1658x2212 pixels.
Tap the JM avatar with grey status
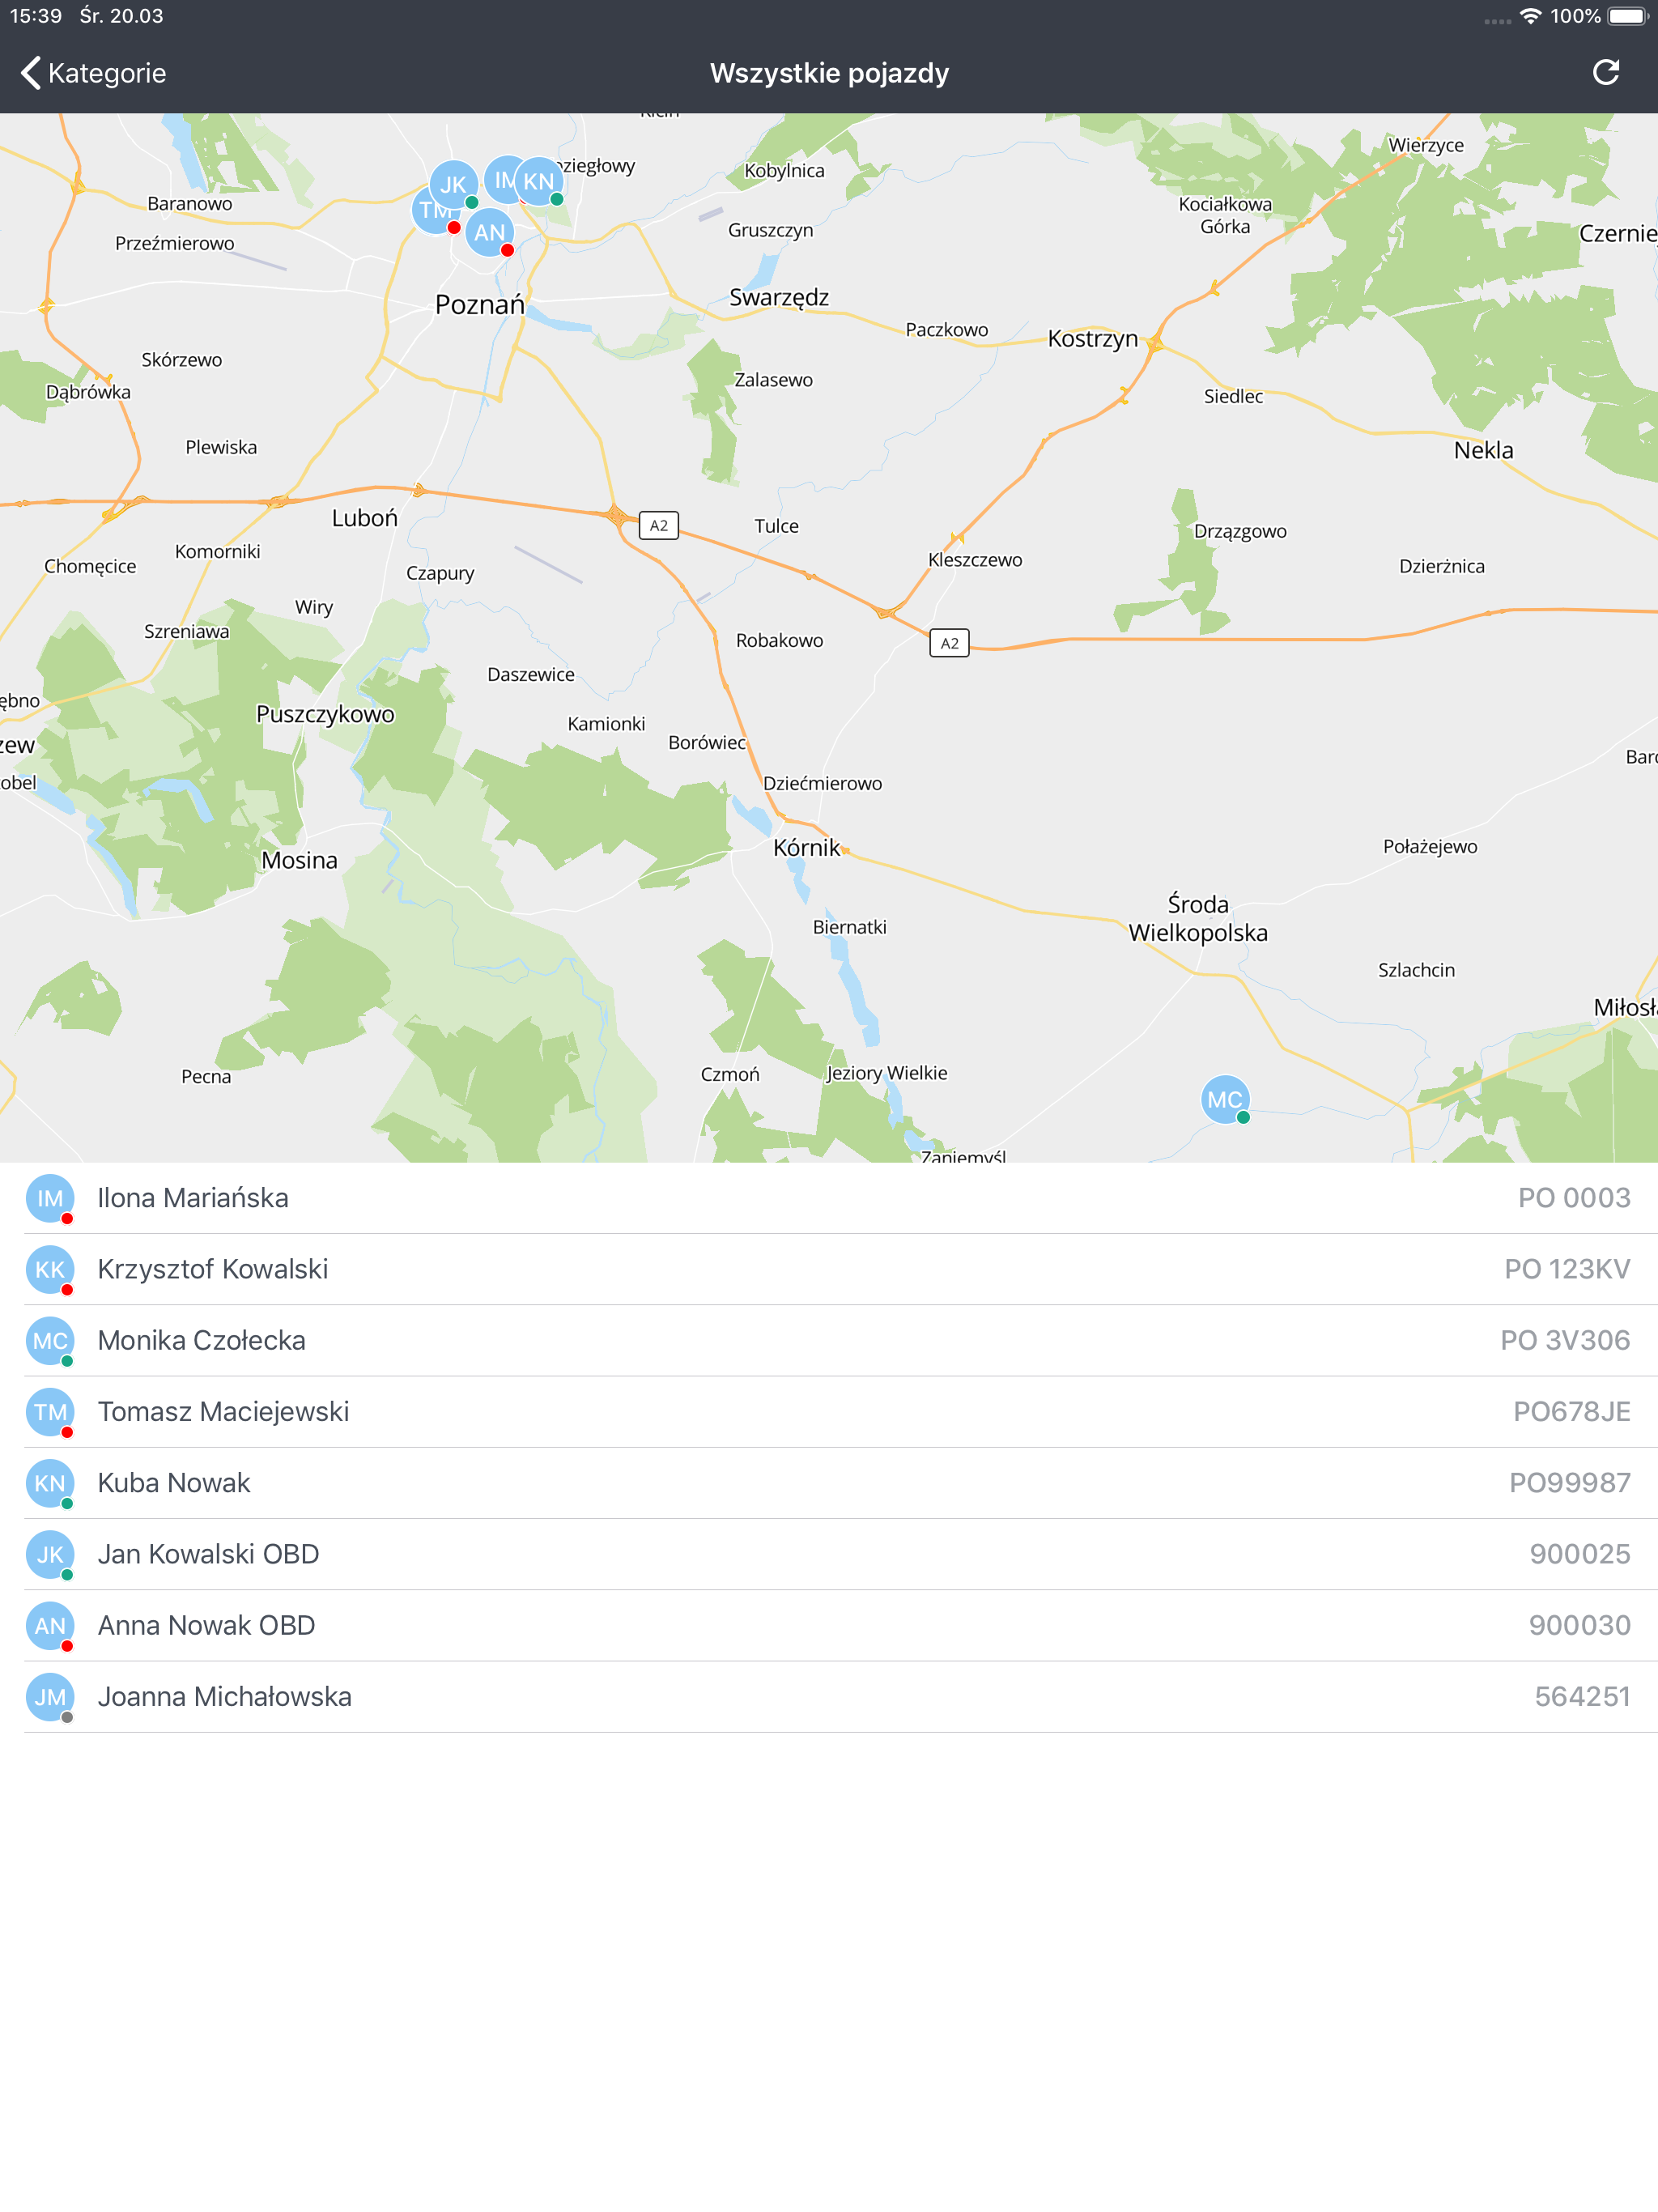point(50,1696)
